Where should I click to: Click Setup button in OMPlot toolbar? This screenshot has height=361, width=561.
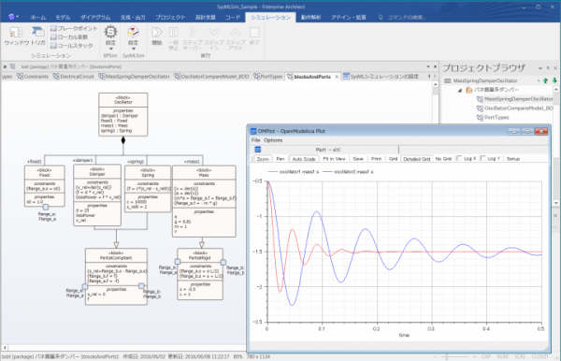tap(512, 158)
